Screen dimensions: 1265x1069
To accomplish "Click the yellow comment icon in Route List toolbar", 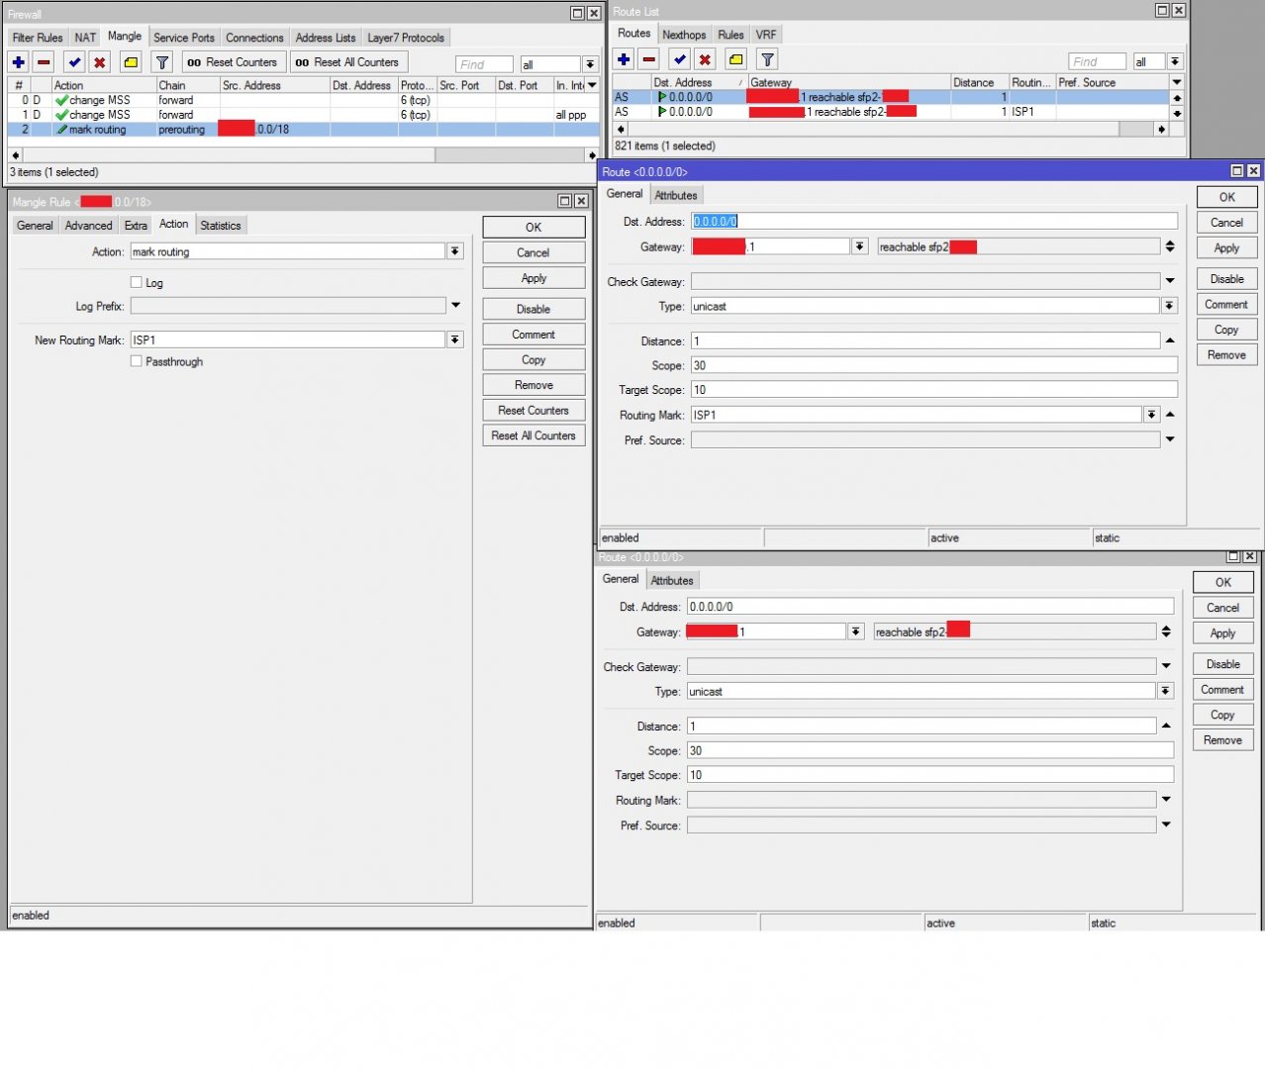I will [735, 59].
